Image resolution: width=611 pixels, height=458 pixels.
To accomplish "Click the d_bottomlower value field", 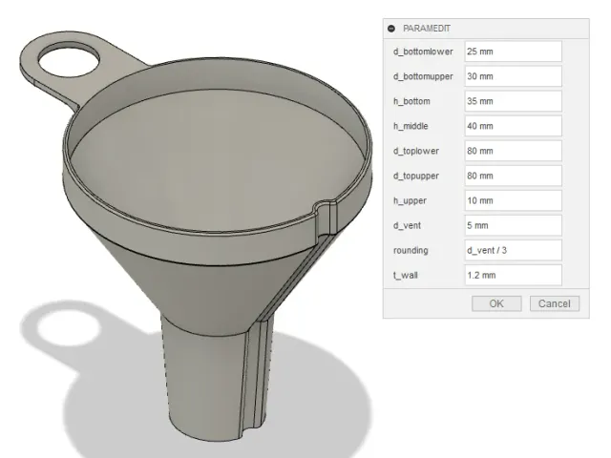I will [513, 52].
